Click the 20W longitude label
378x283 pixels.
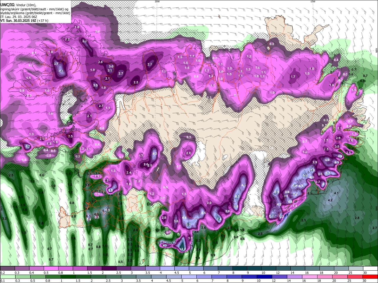pos(157,1)
